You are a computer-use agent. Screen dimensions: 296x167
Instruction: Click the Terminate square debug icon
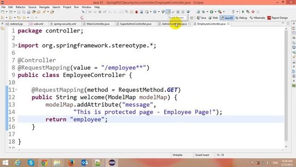[100, 12]
